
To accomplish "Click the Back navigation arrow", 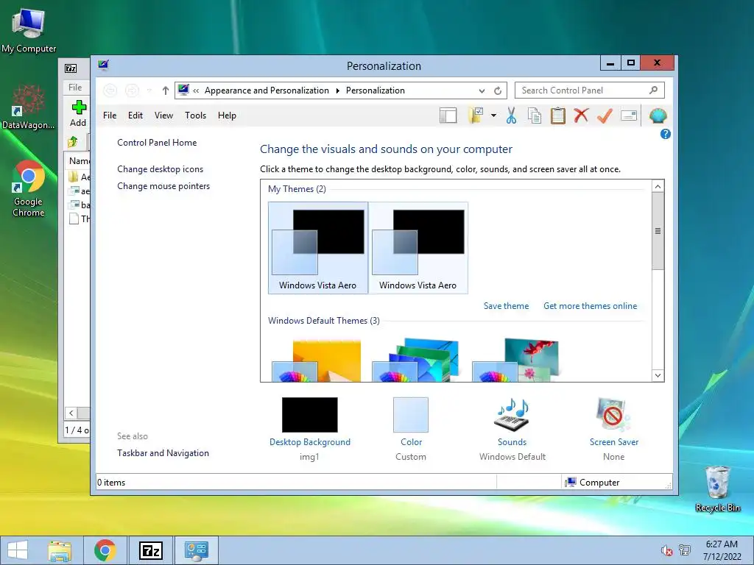I will 110,90.
